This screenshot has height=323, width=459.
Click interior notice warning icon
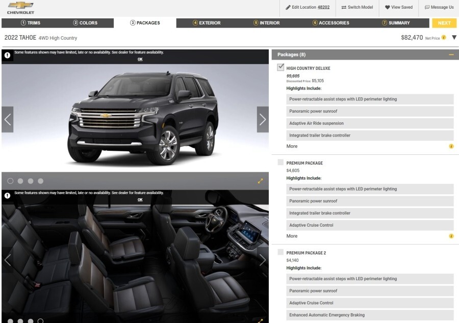point(7,196)
